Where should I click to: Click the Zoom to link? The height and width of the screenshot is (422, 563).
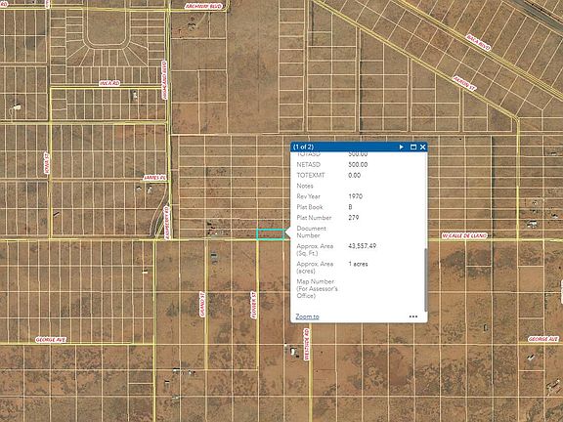pos(307,316)
